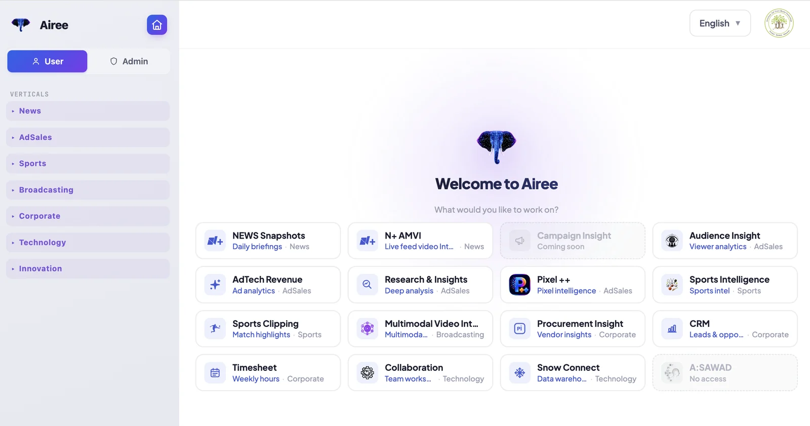Image resolution: width=810 pixels, height=426 pixels.
Task: Click the Research & Insights magnifier icon
Action: coord(368,285)
